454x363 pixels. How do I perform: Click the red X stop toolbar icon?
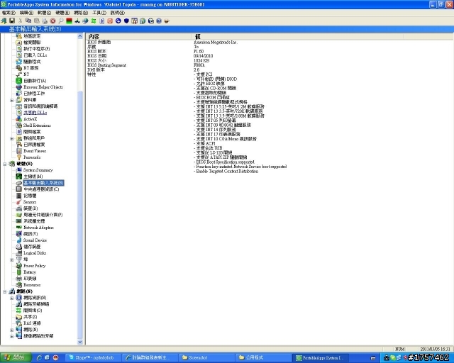(x=52, y=21)
